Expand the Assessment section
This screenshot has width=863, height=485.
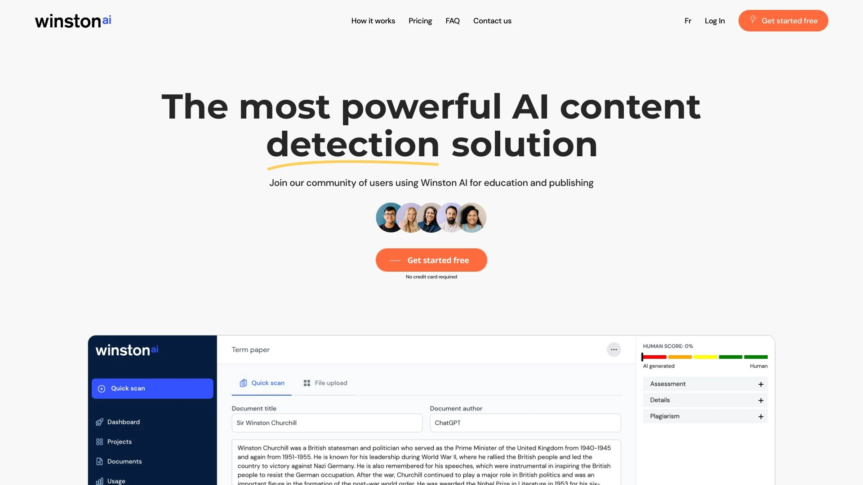(x=761, y=384)
